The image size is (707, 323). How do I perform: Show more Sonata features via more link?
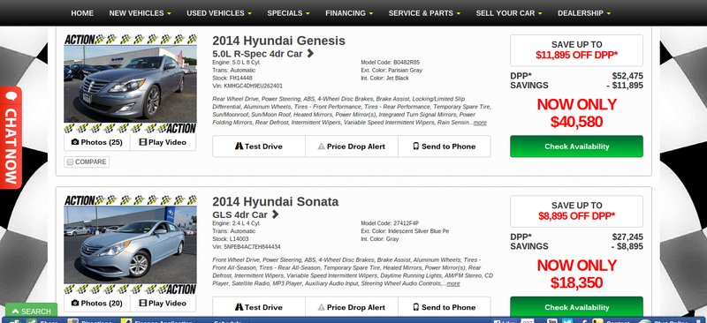coord(453,284)
